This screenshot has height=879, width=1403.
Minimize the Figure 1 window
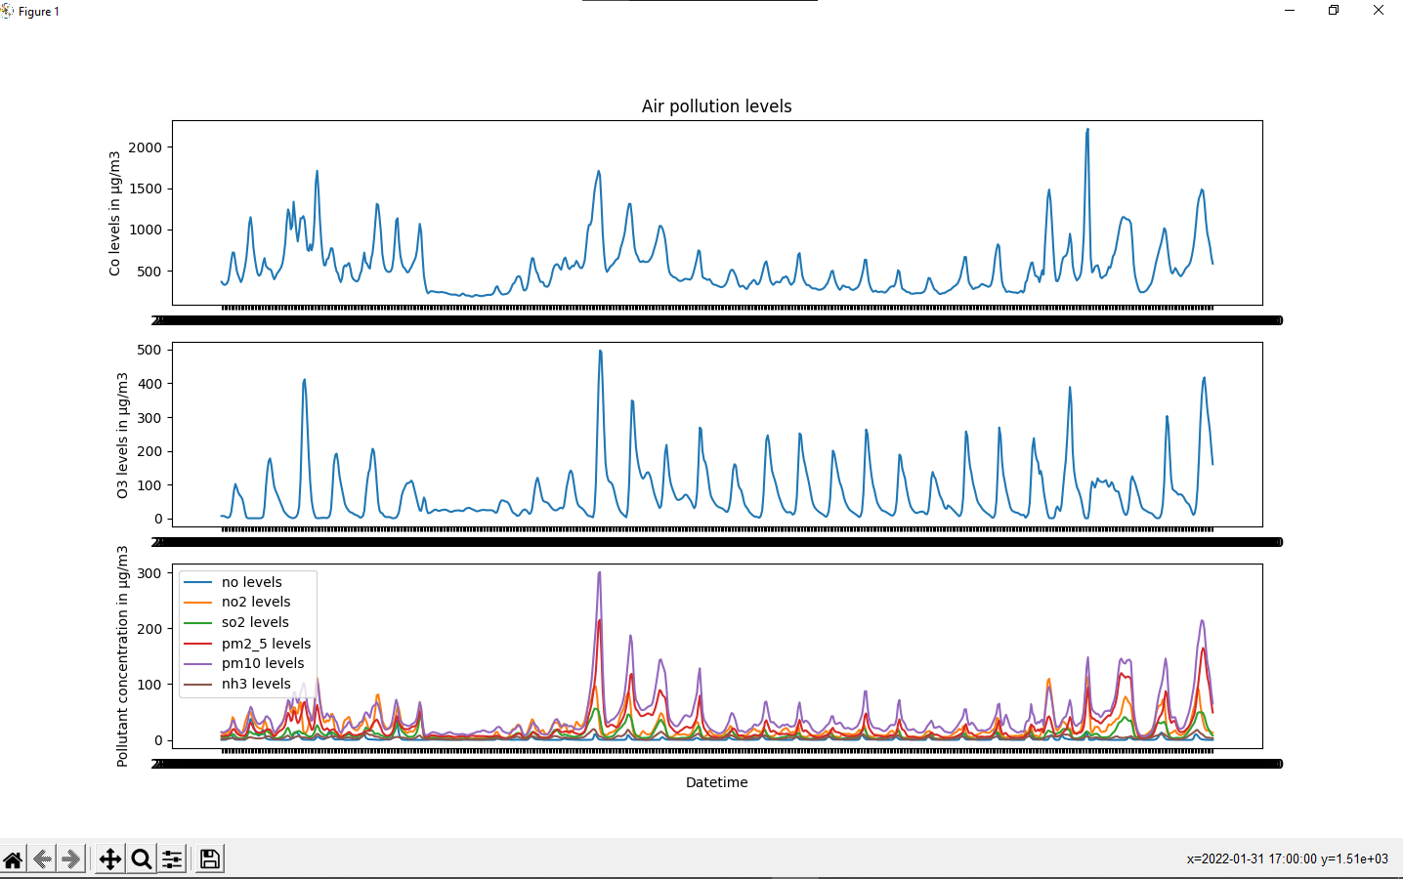(x=1288, y=11)
